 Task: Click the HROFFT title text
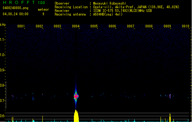(19, 3)
